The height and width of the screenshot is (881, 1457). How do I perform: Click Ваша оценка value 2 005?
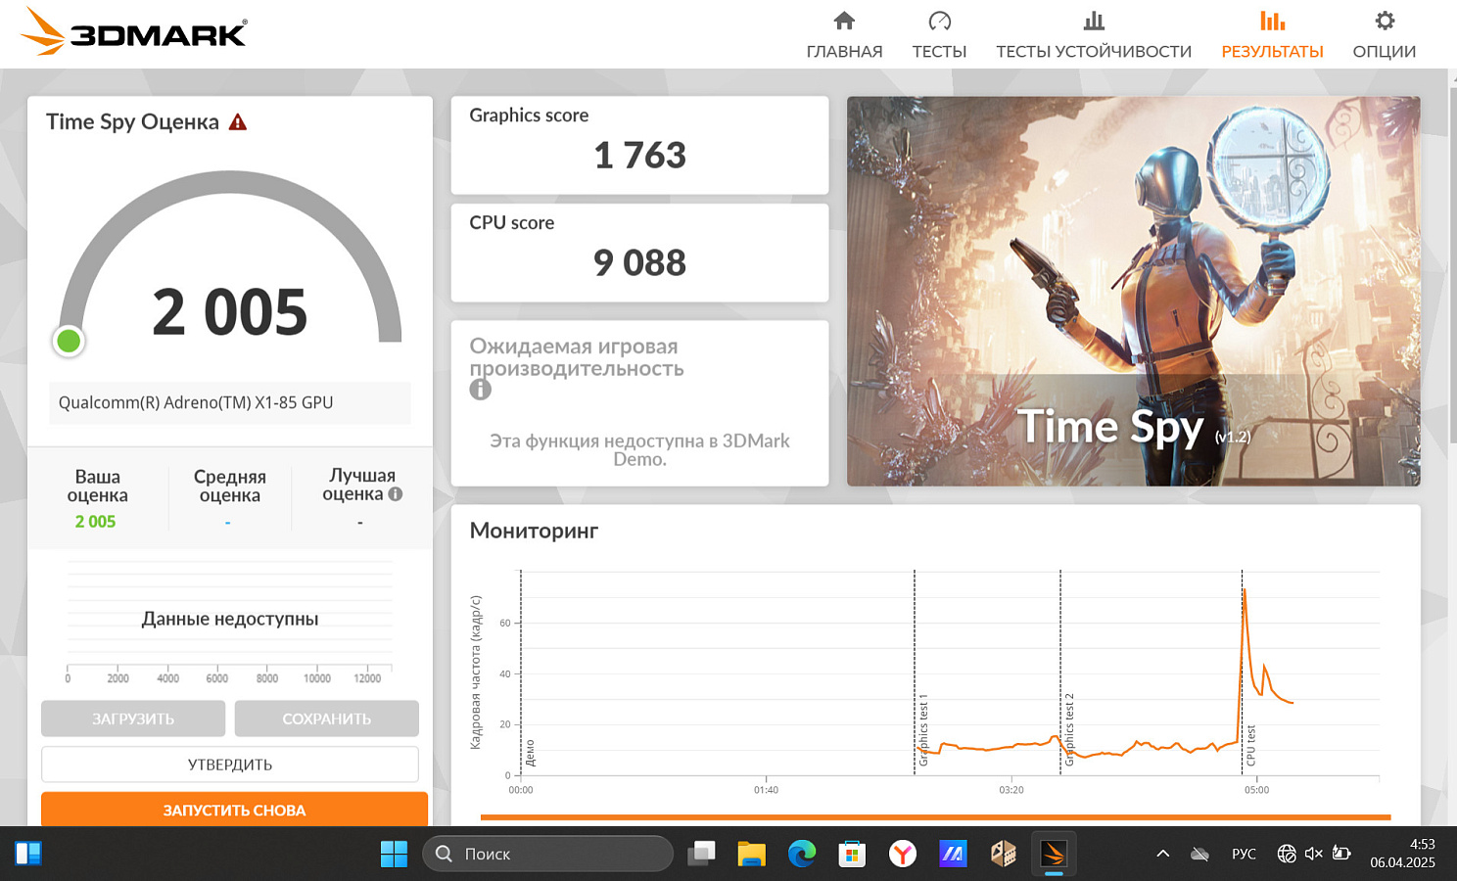coord(95,522)
